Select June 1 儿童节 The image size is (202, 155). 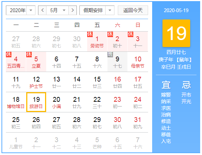click(16, 143)
